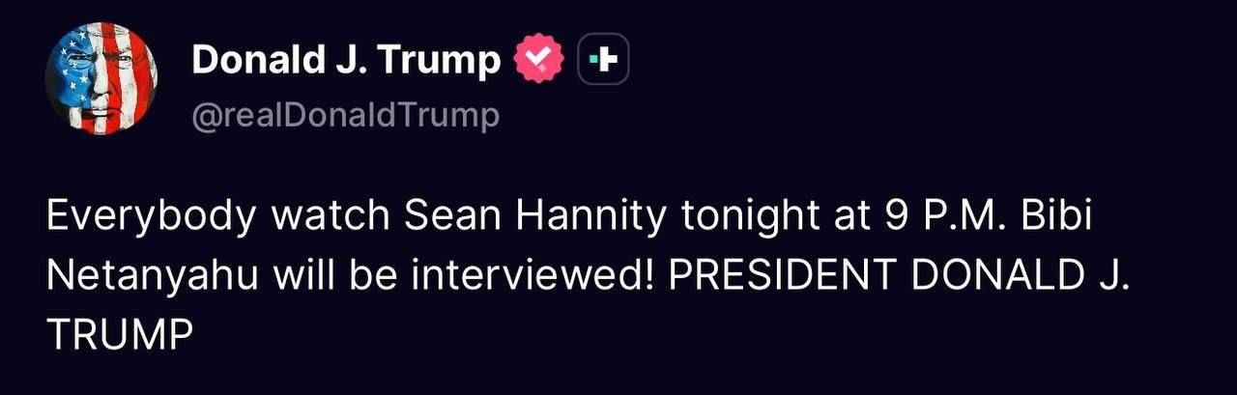Click the green plus badge icon
Viewport: 1237px width, 395px height.
(x=604, y=61)
